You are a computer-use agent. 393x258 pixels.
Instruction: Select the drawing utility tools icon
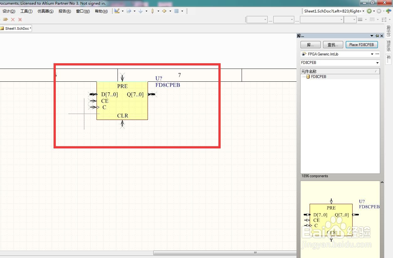click(x=117, y=11)
